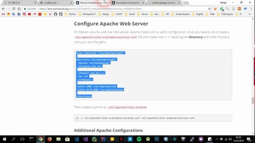This screenshot has height=143, width=255.
Task: Show more bookmarks with the overflow chevron
Action: click(249, 14)
